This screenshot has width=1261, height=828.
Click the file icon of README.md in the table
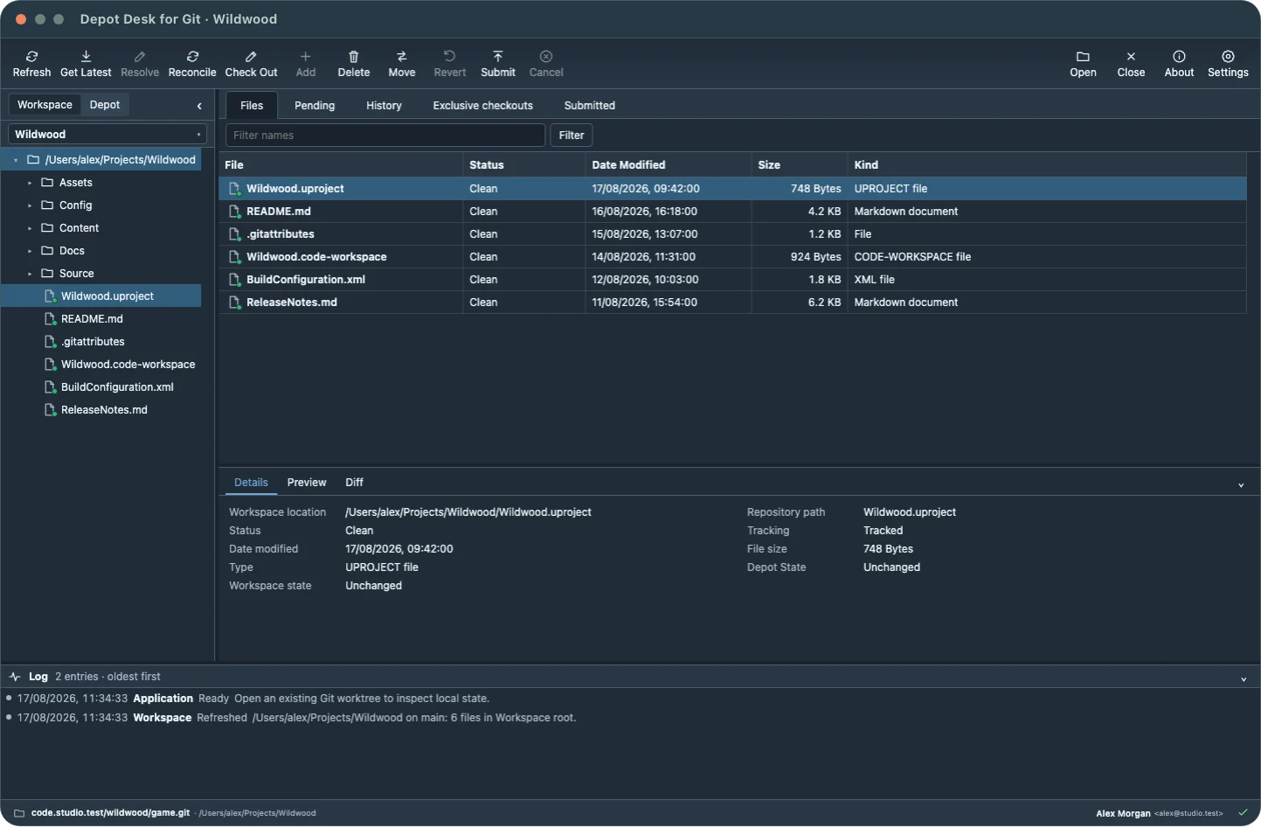(234, 212)
